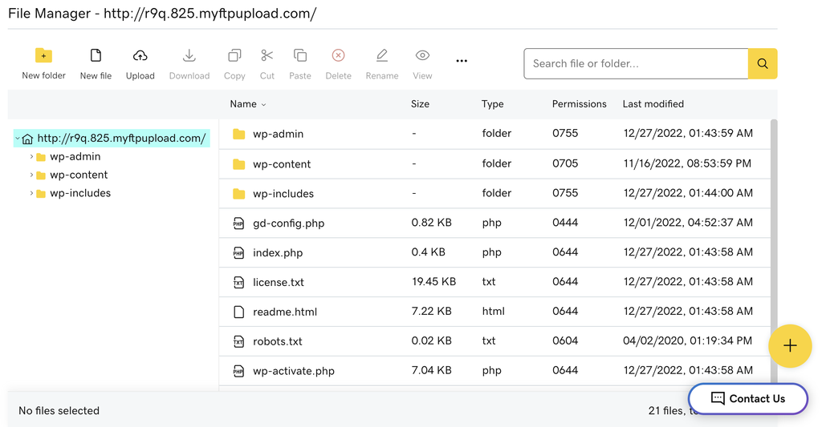Viewport: 822px width, 427px height.
Task: Select the index.php file name
Action: [x=278, y=252]
